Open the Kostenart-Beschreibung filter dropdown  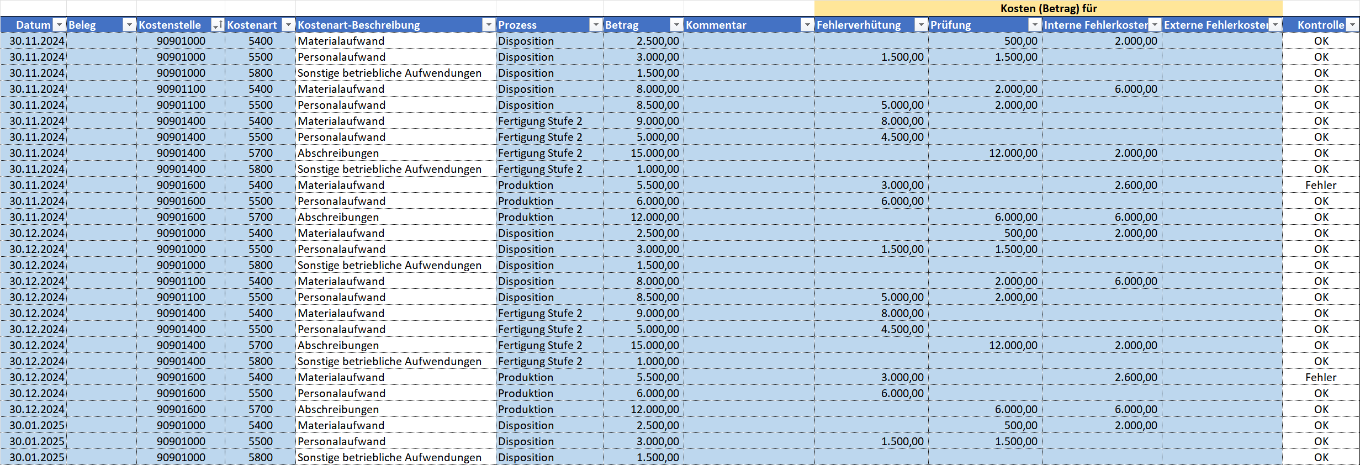pos(489,25)
